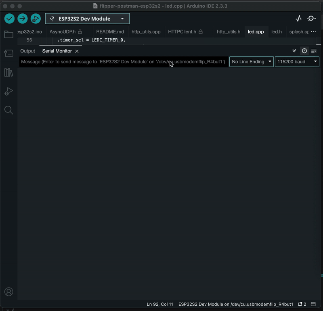
Task: Open the led.h tab
Action: coord(277,32)
